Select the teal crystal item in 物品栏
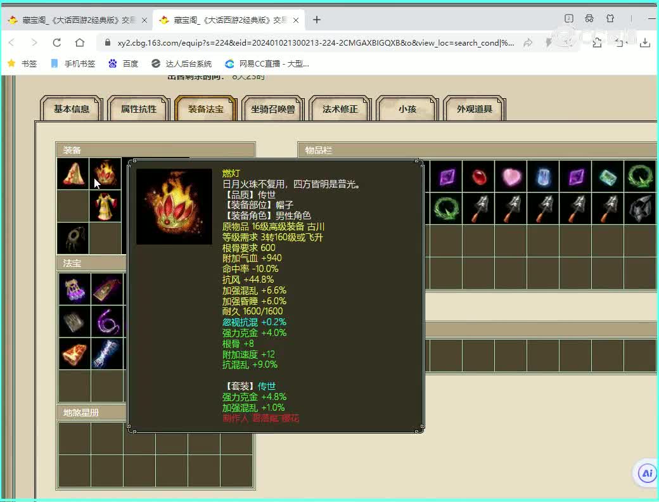Viewport: 659px width, 502px height. point(608,176)
